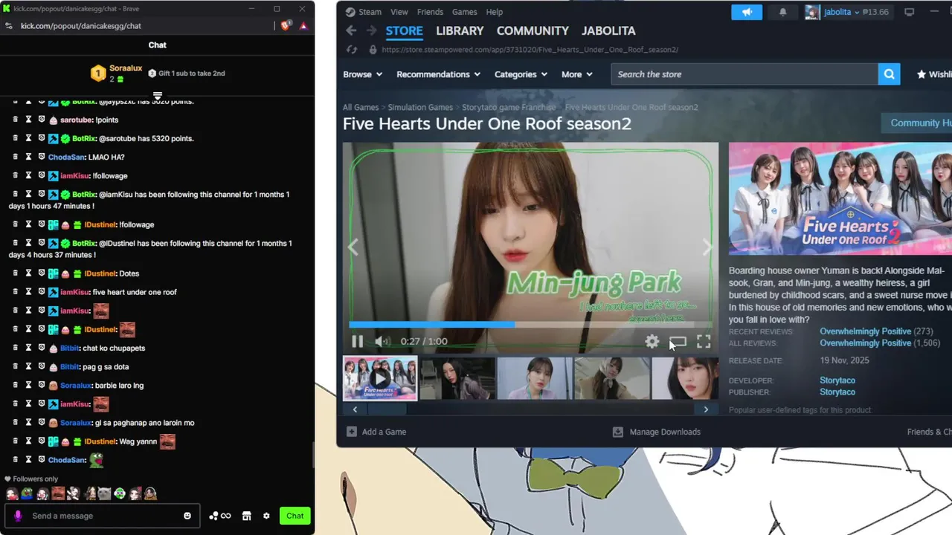Click All Games breadcrumb link

361,107
